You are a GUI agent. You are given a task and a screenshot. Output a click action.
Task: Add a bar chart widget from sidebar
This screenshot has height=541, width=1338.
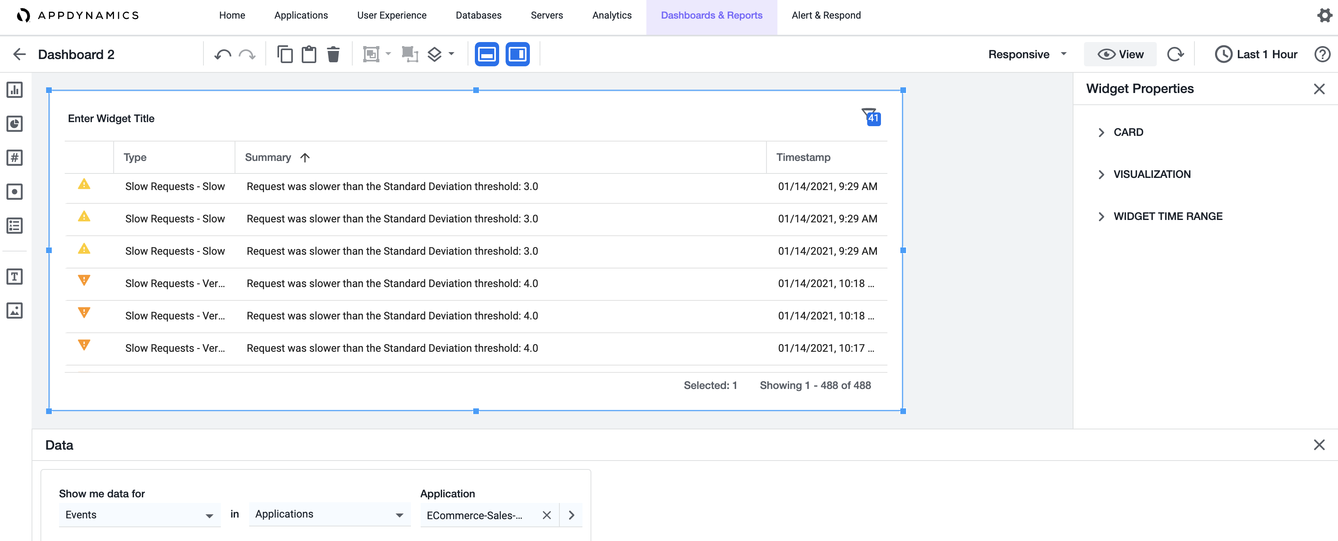(15, 90)
